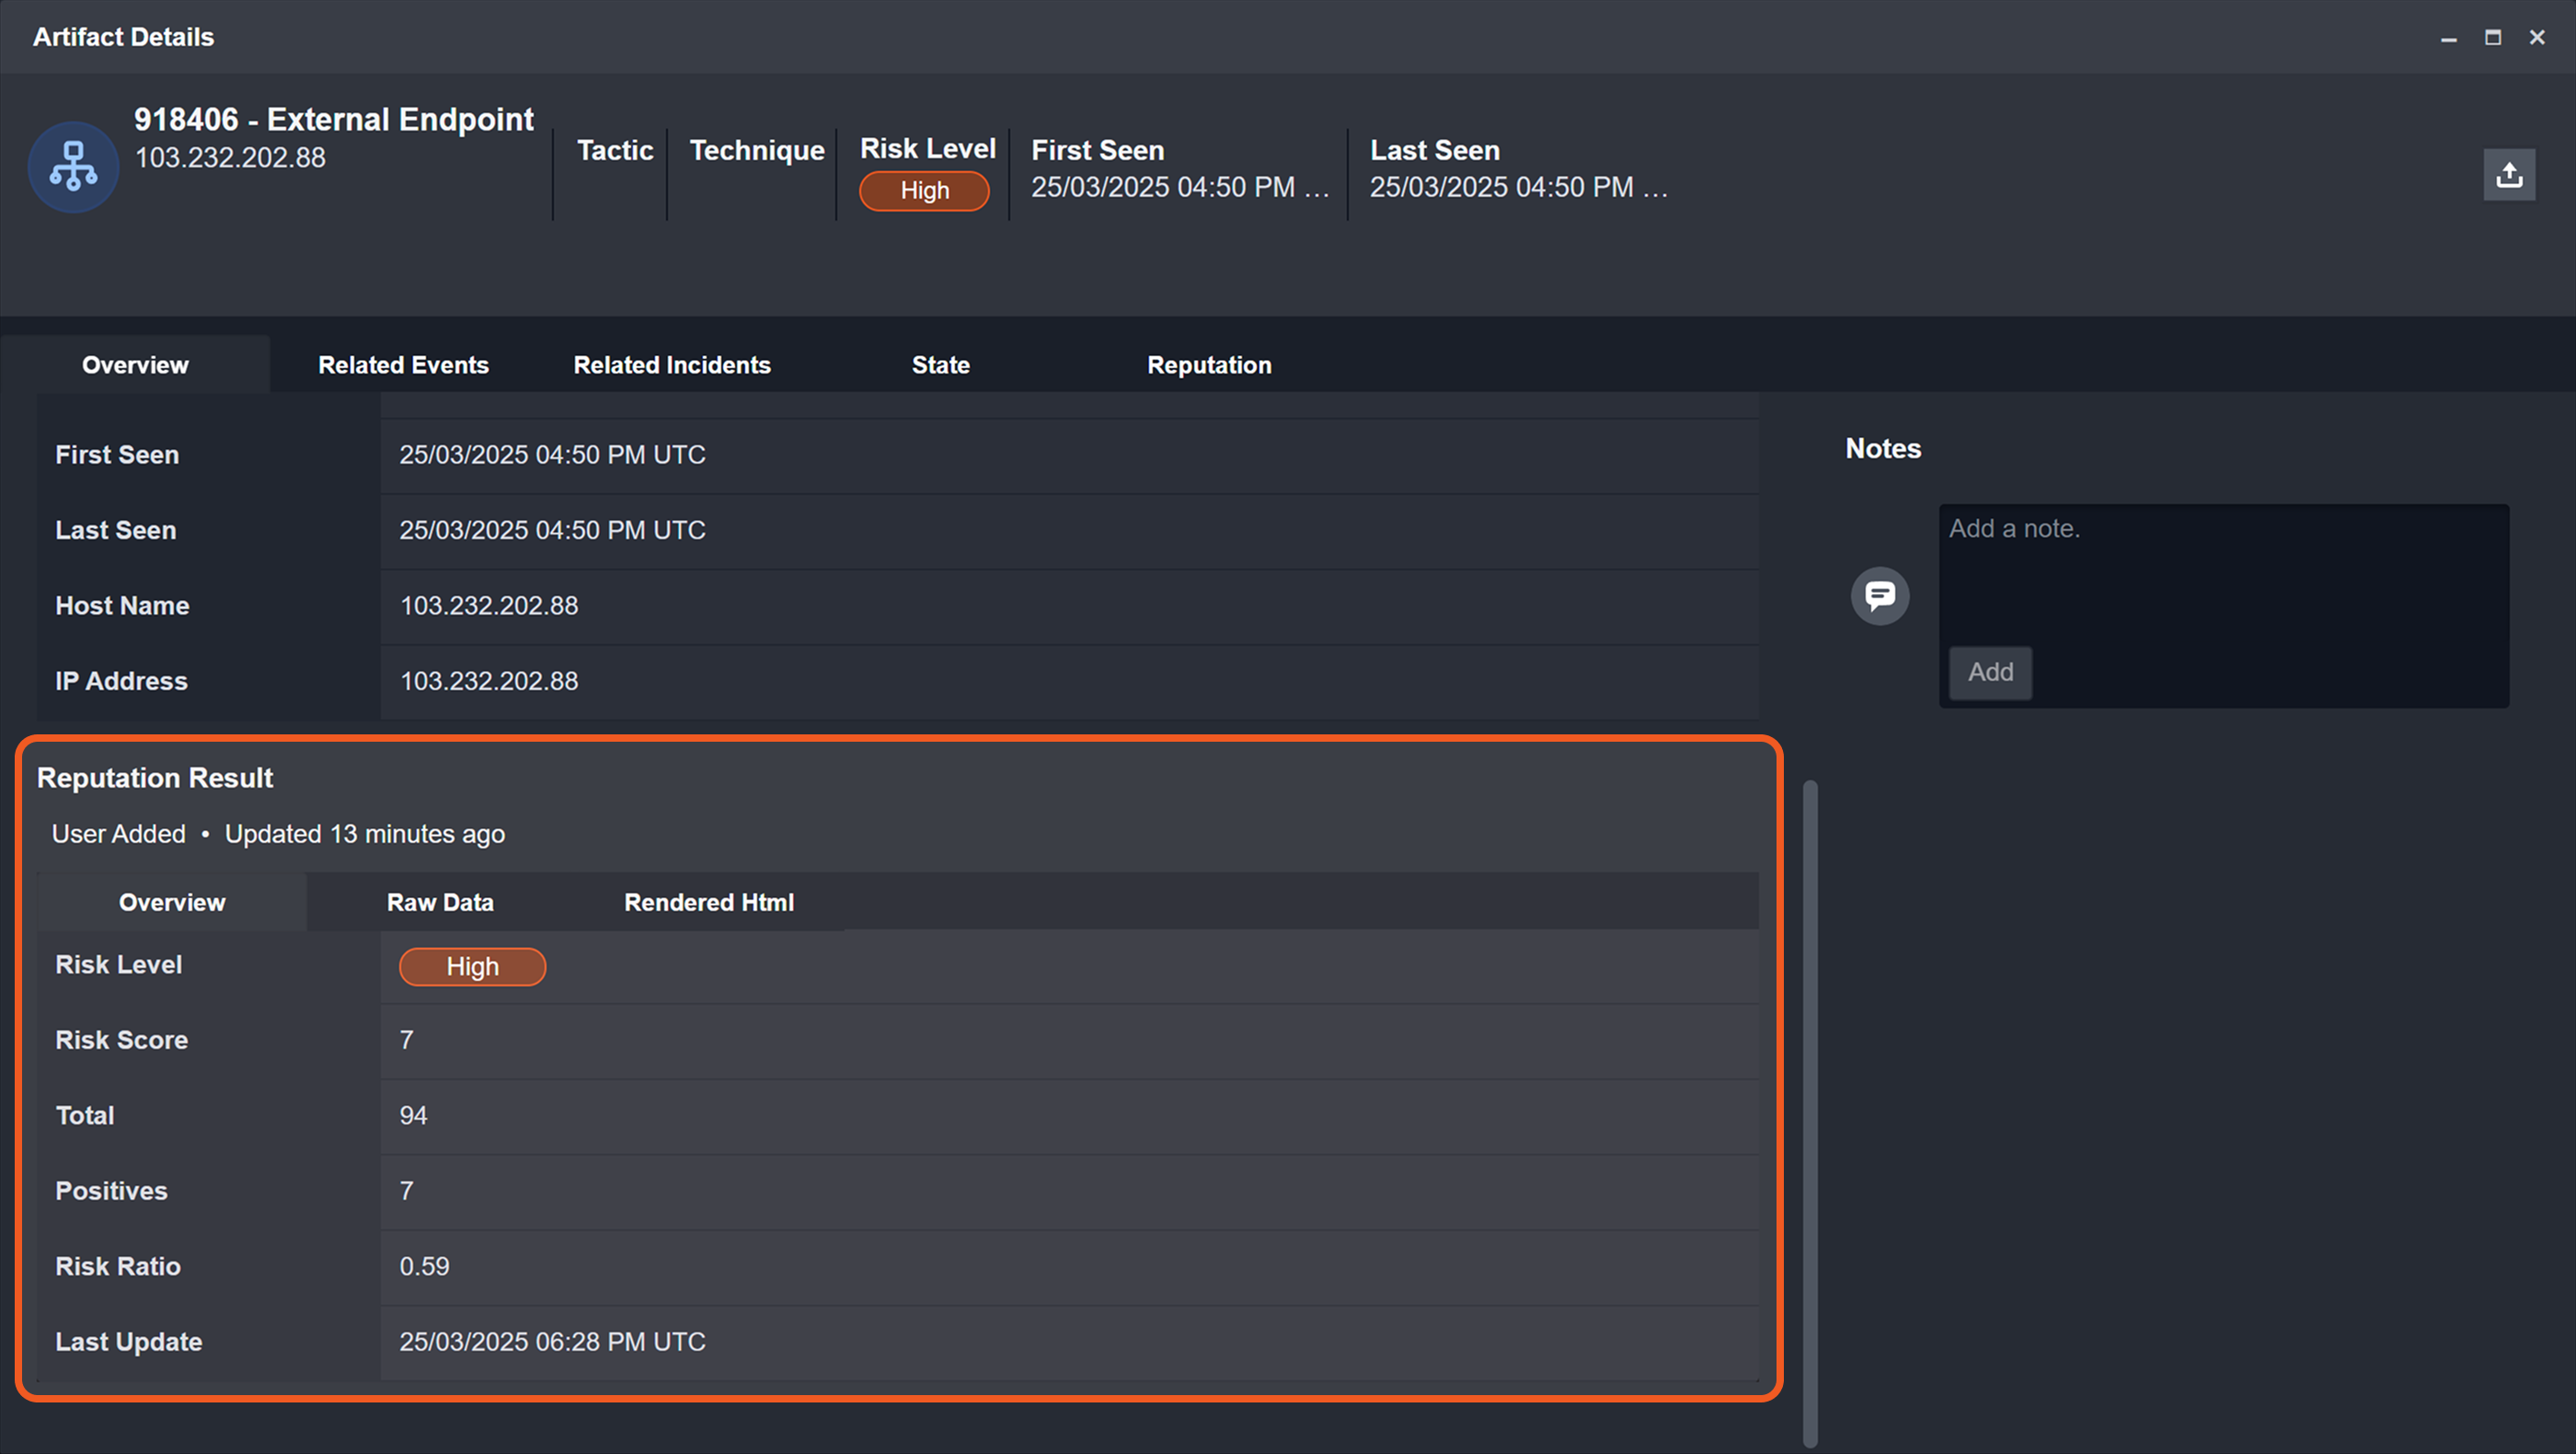Image resolution: width=2576 pixels, height=1454 pixels.
Task: Go to the Reputation tab
Action: 1208,365
